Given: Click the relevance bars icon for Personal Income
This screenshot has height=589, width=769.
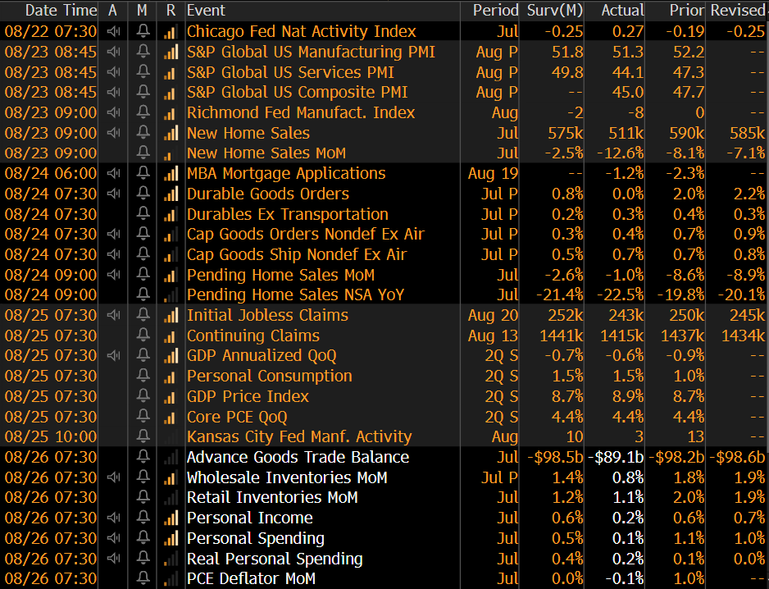Looking at the screenshot, I should 171,518.
